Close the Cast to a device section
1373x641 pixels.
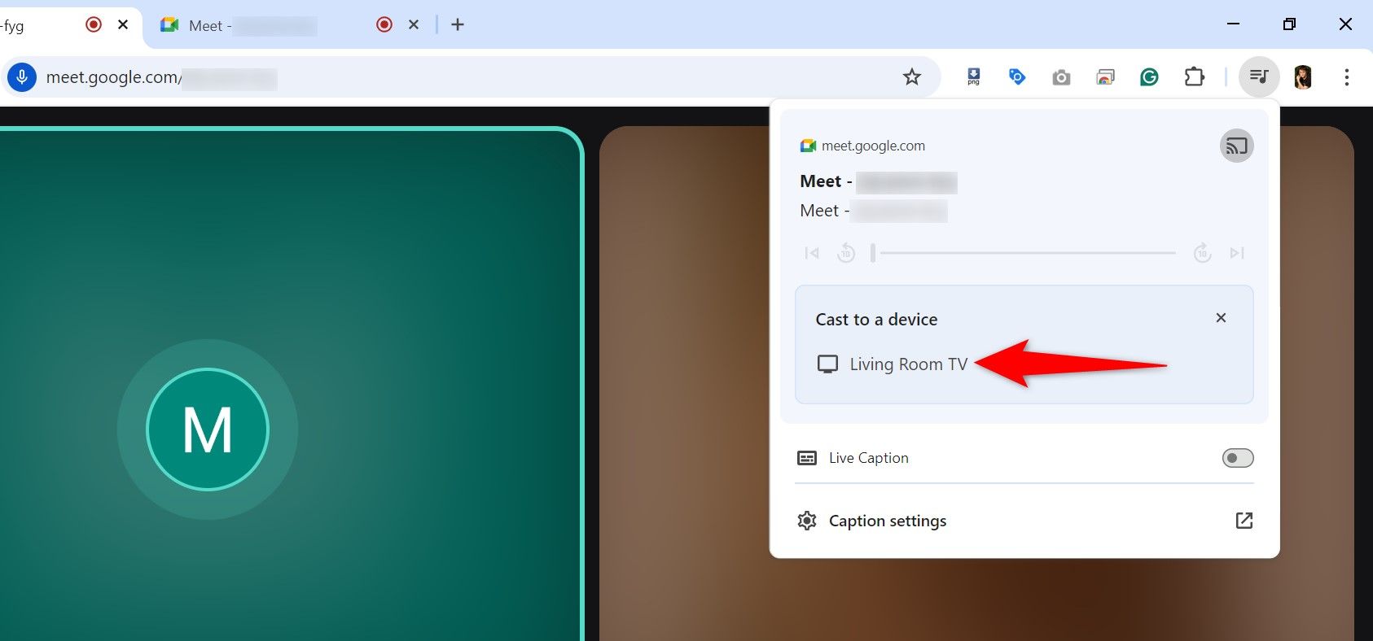tap(1220, 318)
